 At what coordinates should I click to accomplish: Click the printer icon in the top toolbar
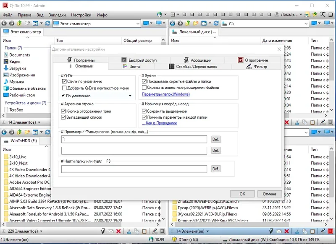tap(307, 15)
